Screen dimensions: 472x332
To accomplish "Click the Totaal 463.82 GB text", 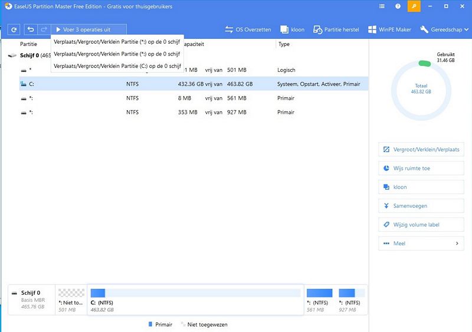I will coord(421,88).
